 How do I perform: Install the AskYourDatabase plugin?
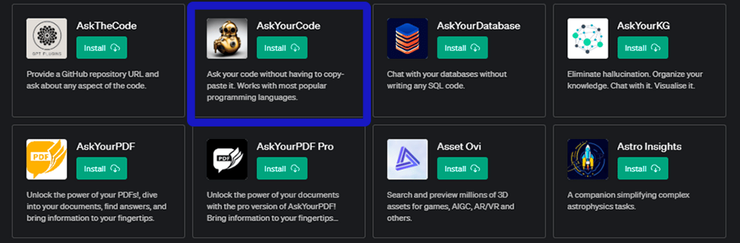point(463,48)
